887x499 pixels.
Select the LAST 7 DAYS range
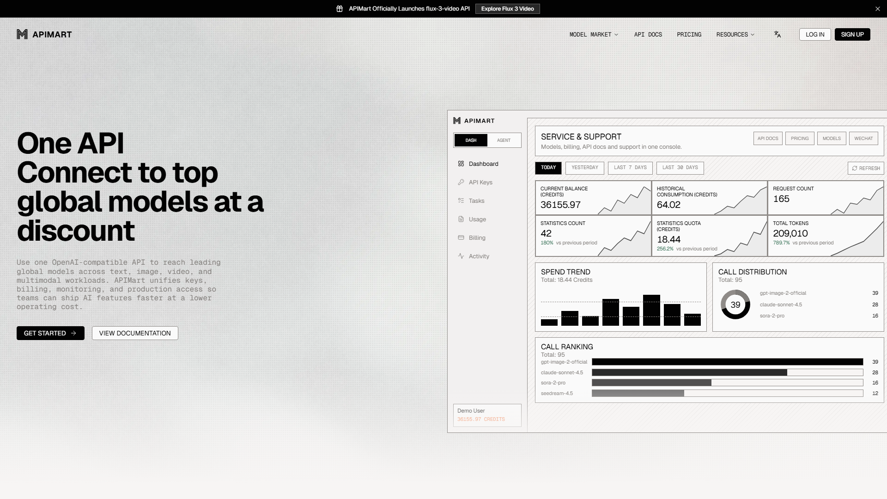click(x=630, y=168)
